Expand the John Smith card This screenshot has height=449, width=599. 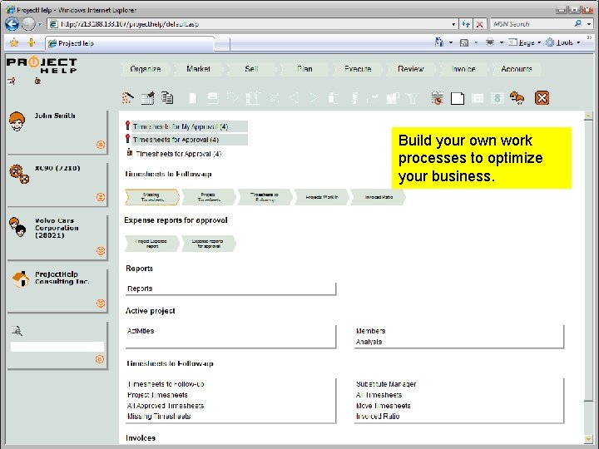coord(101,145)
